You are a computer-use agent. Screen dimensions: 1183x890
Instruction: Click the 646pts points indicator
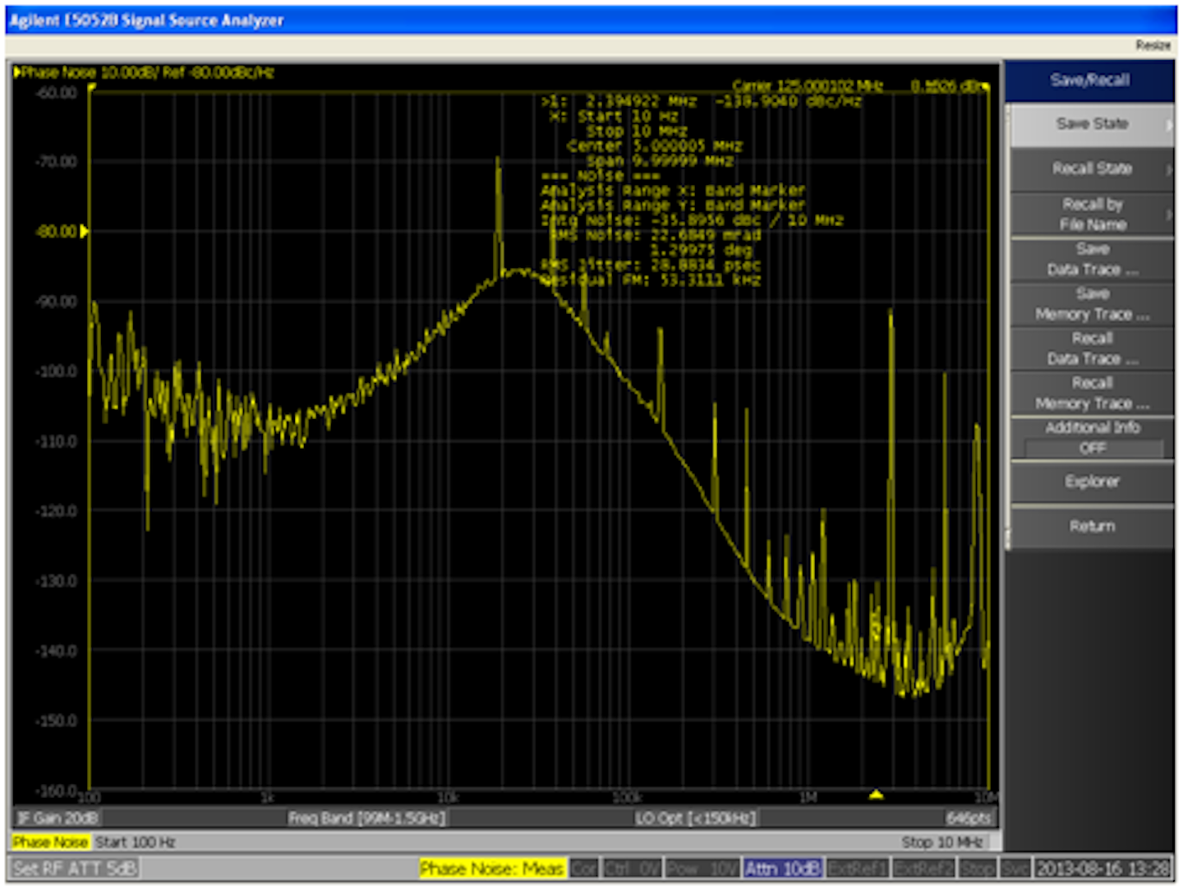click(x=967, y=818)
